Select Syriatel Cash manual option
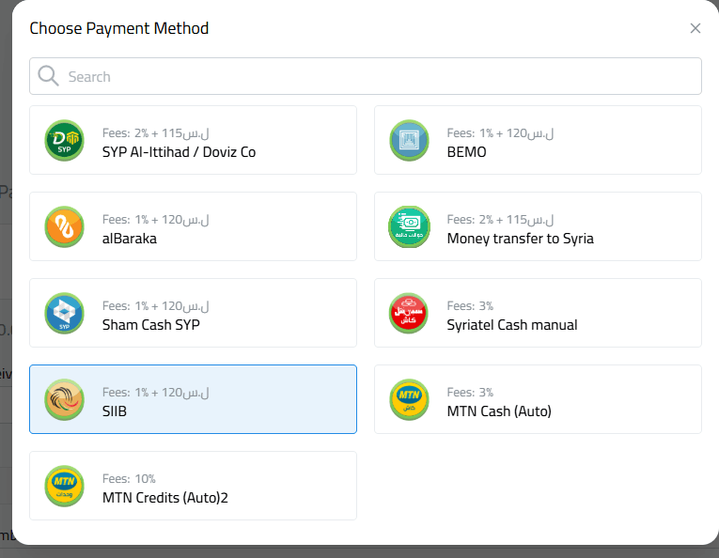 tap(538, 313)
